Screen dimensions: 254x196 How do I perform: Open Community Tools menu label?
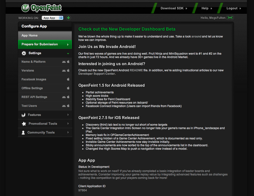pos(41,132)
